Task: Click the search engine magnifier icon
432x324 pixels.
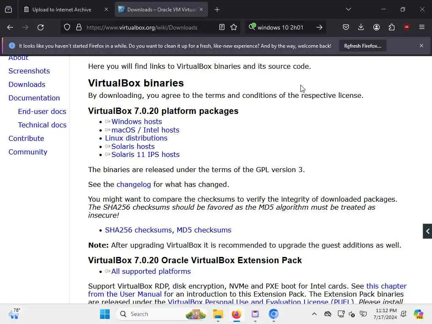Action: (252, 27)
